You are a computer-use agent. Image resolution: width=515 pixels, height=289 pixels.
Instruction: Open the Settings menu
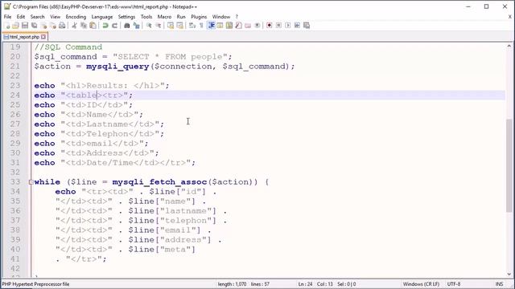126,17
